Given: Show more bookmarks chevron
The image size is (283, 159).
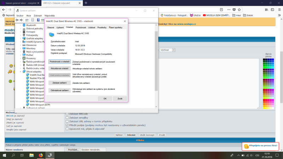Looking at the screenshot, I should click(x=279, y=15).
